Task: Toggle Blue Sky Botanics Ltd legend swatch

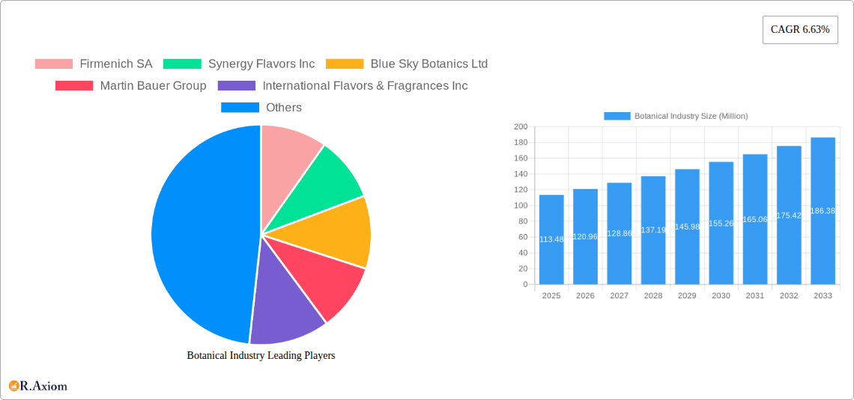Action: 345,64
